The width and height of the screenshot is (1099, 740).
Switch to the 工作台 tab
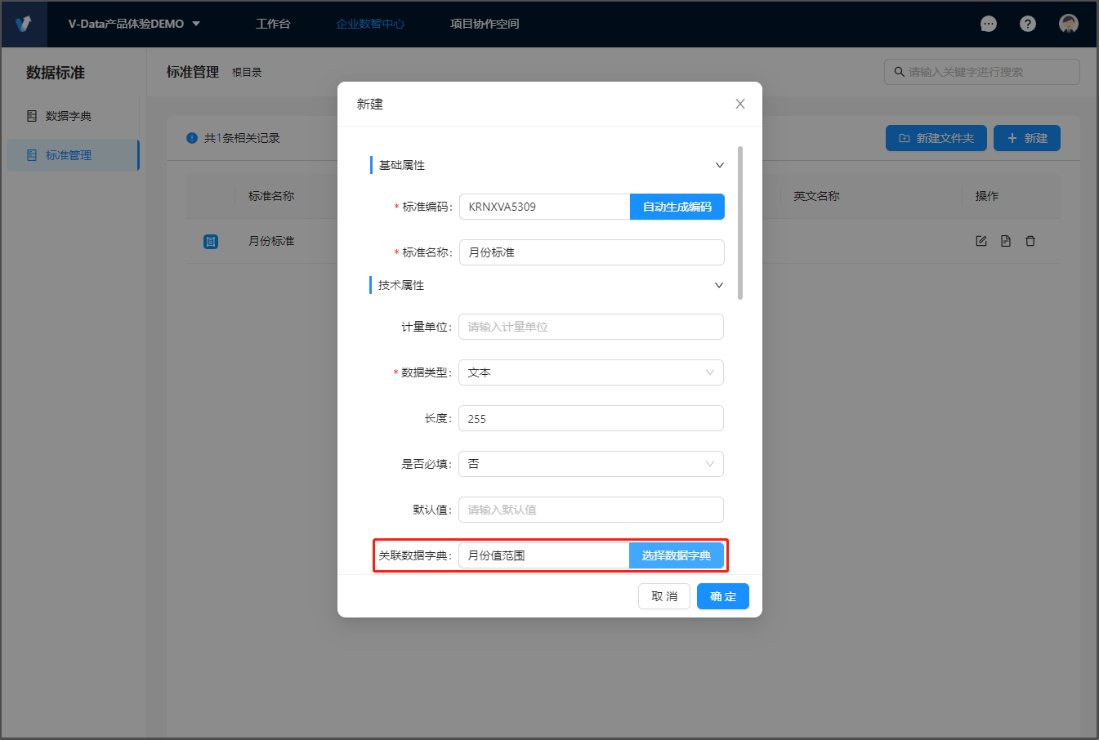click(x=273, y=24)
